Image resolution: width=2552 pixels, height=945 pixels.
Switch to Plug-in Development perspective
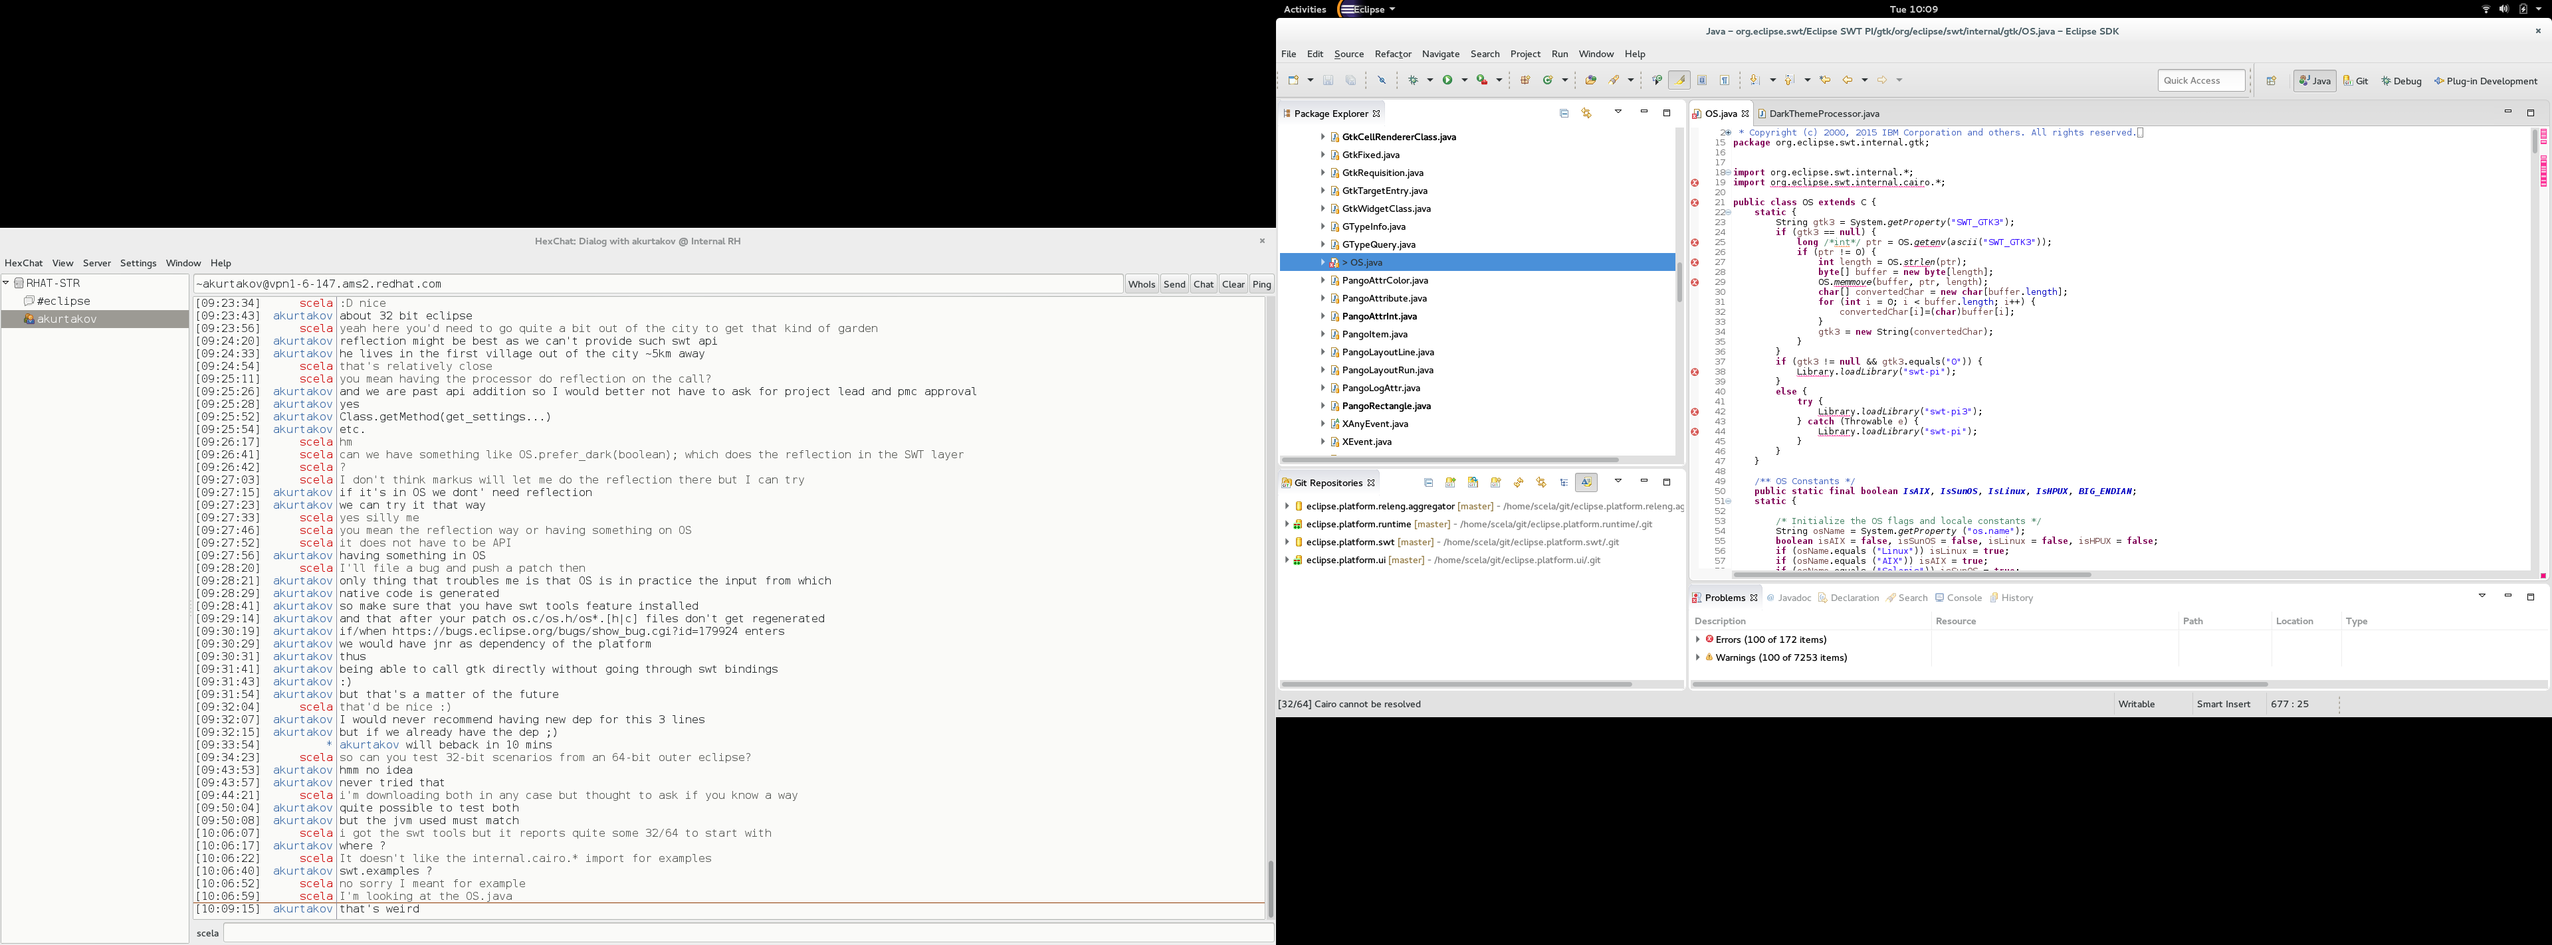click(2485, 81)
